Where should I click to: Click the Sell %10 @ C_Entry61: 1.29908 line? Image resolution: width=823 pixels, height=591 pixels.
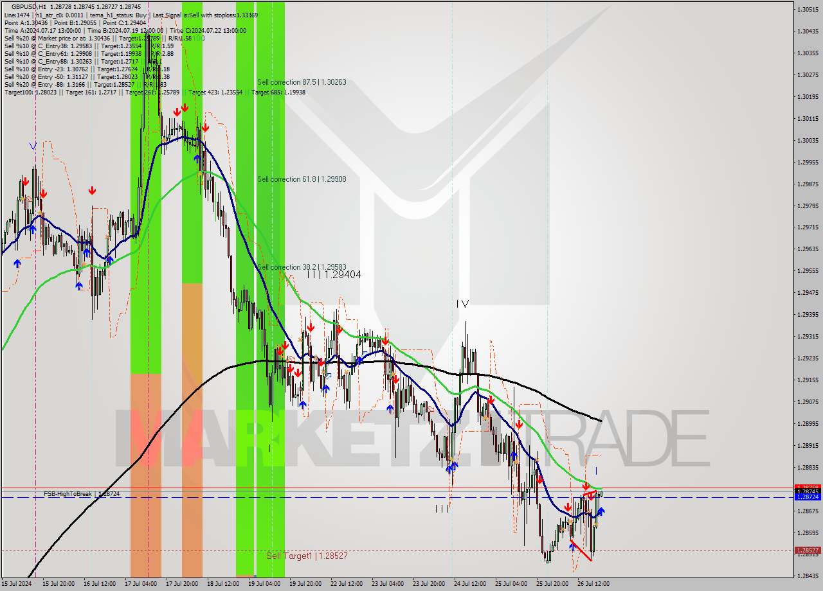click(x=89, y=53)
